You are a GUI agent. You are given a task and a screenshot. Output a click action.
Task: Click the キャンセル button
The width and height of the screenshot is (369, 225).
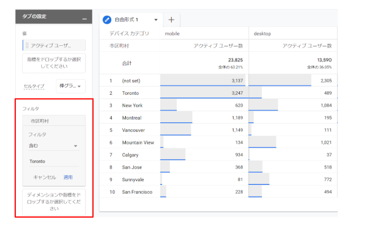[44, 177]
